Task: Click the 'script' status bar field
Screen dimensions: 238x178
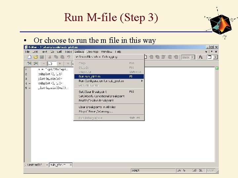Action: (153, 170)
